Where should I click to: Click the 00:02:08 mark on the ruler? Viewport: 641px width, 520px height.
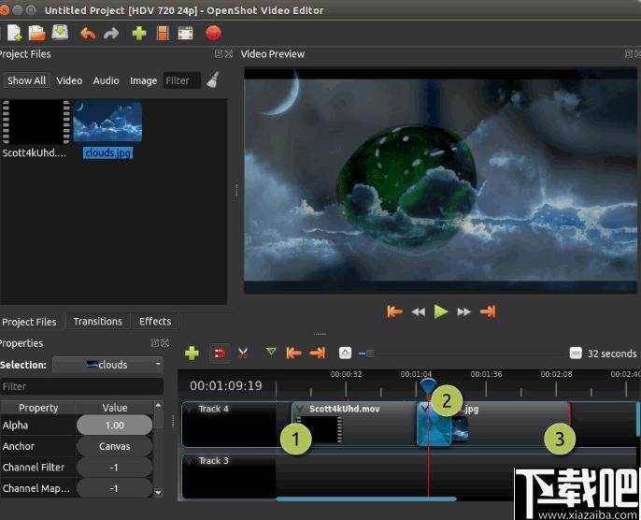click(x=556, y=374)
